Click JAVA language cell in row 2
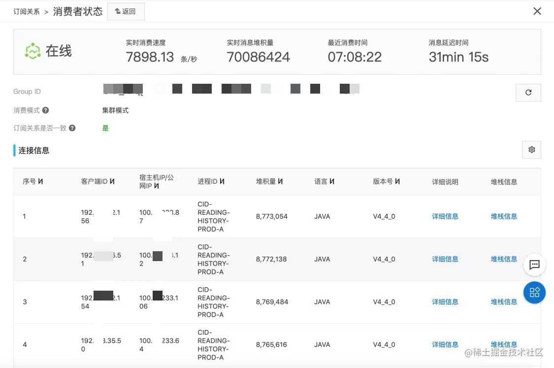Image resolution: width=554 pixels, height=368 pixels. (x=322, y=259)
